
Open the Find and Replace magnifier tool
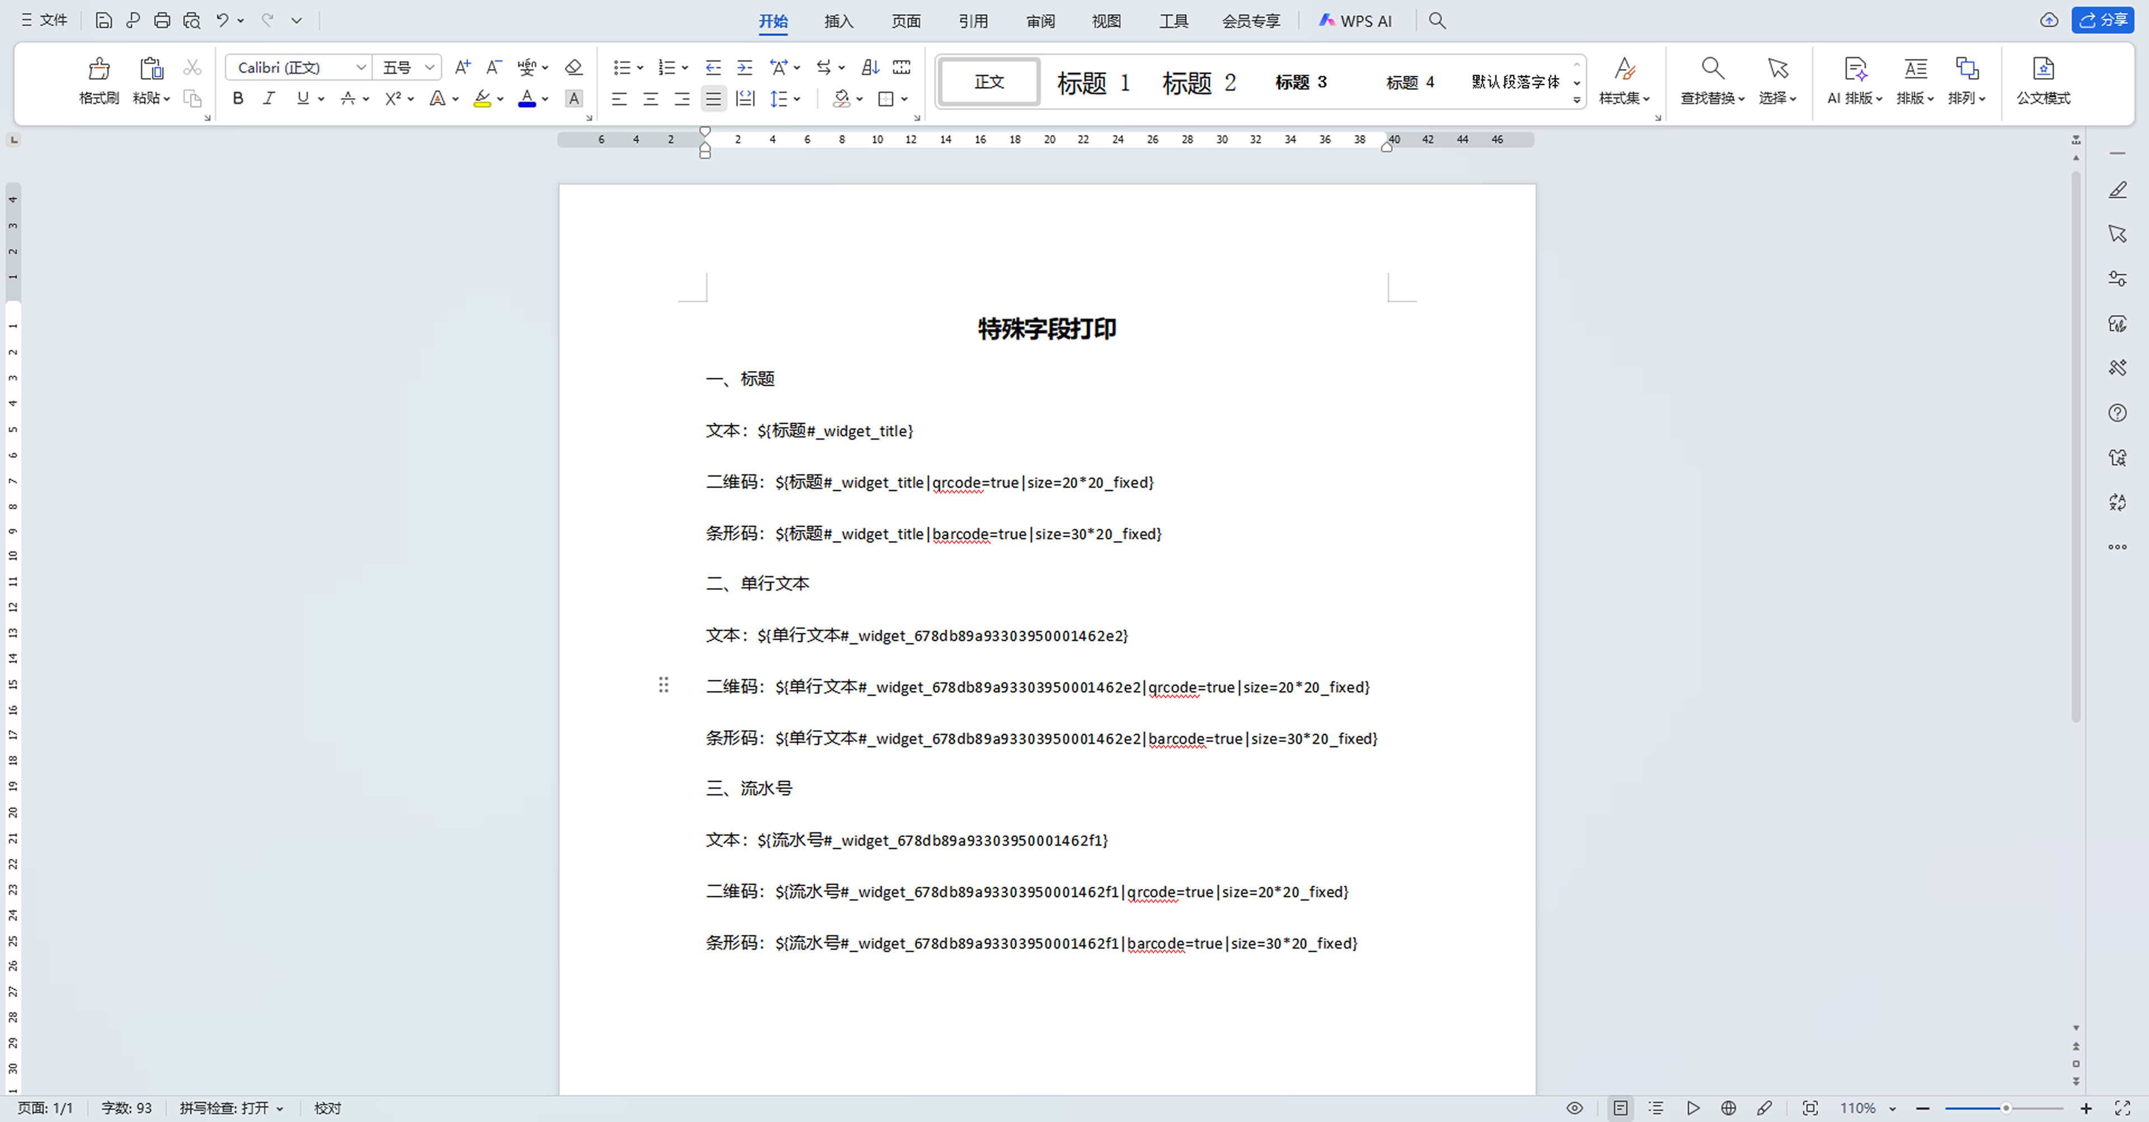1712,69
